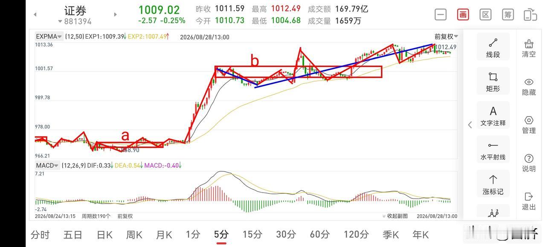
Task: Switch to the 日K daily chart tab
Action: coord(104,234)
